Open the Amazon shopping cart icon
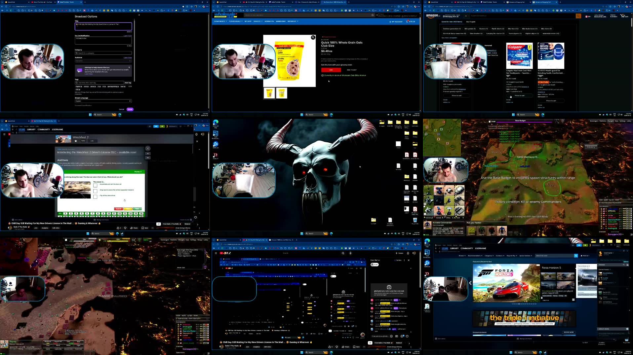633x355 pixels. (x=623, y=16)
